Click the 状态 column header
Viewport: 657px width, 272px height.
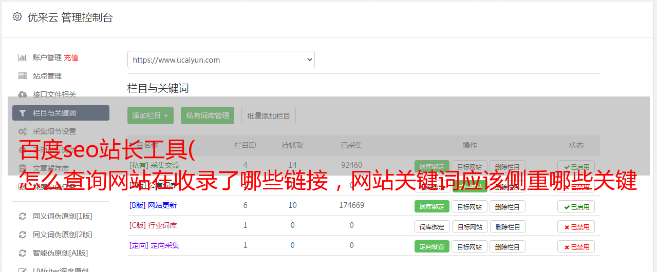click(x=576, y=145)
